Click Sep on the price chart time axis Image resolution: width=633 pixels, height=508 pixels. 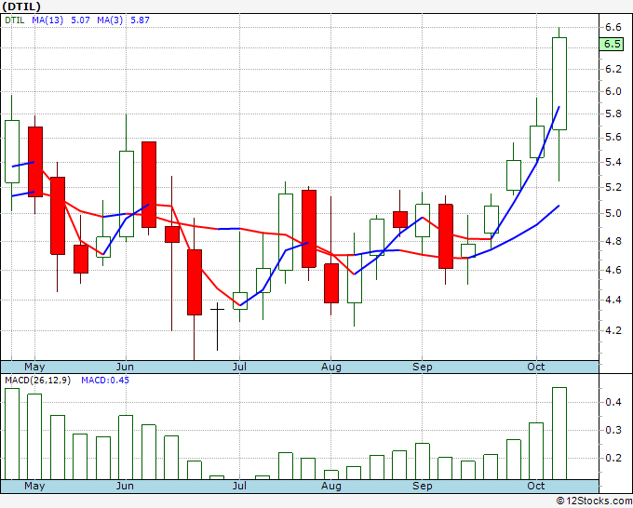(x=423, y=367)
